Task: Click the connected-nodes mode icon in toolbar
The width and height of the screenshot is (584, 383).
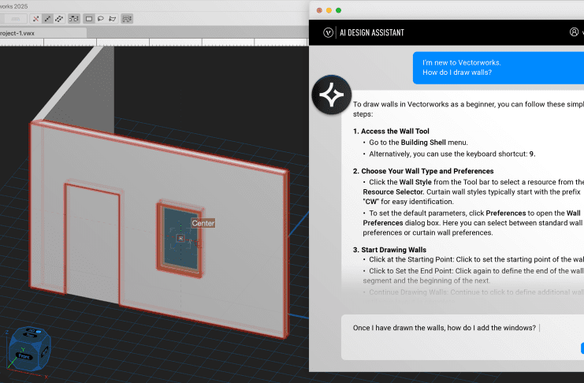Action: click(74, 17)
